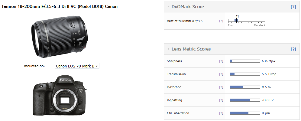The height and width of the screenshot is (121, 301).
Task: Collapse the Lens Metric Scores section arrow
Action: 168,49
